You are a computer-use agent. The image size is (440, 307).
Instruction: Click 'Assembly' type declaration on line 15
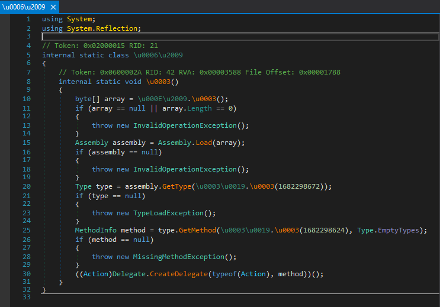pos(91,143)
